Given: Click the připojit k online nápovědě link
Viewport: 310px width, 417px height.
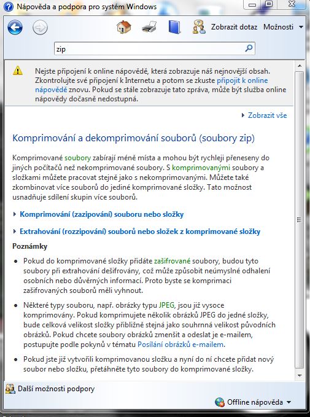Looking at the screenshot, I should tap(242, 80).
